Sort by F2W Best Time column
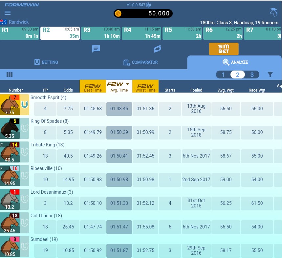The width and height of the screenshot is (282, 258). tap(93, 86)
